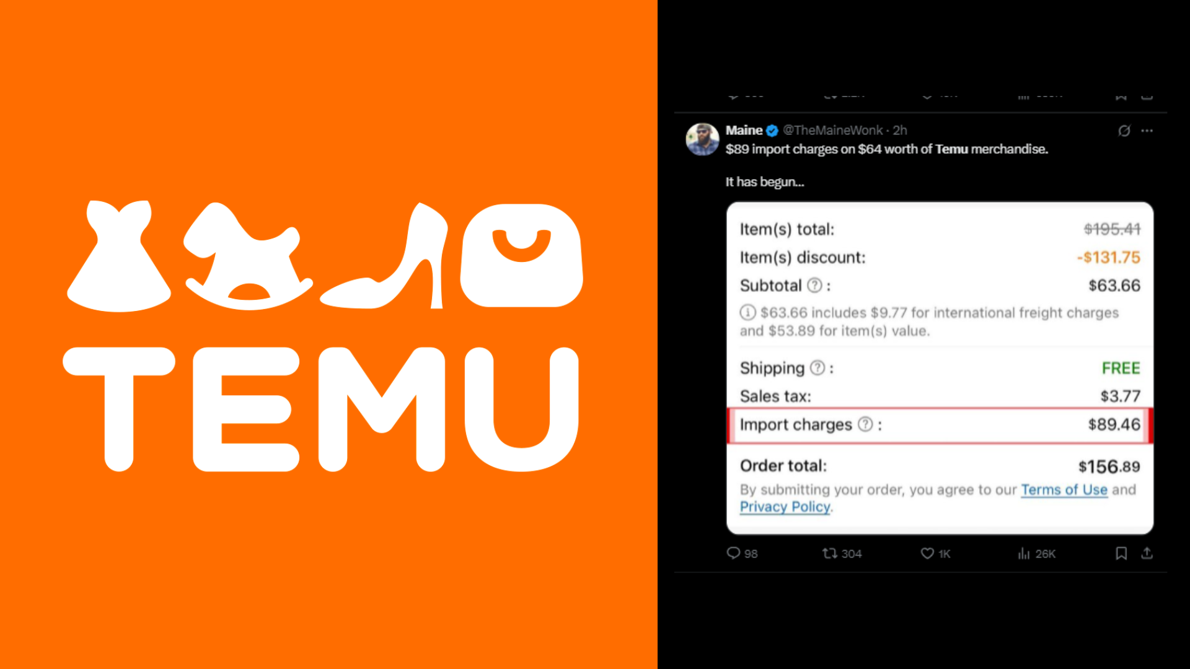
Task: Open the order summary image in tweet
Action: pyautogui.click(x=940, y=368)
